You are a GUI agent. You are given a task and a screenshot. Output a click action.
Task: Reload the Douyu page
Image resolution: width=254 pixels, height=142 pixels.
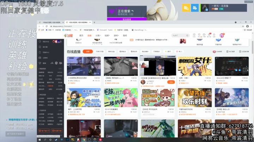point(47,26)
